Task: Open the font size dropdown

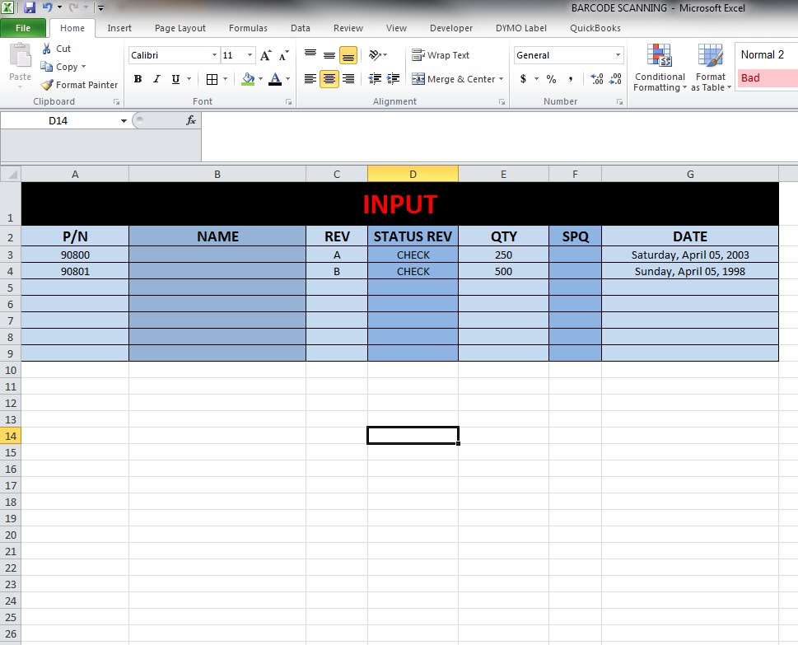Action: pyautogui.click(x=250, y=55)
